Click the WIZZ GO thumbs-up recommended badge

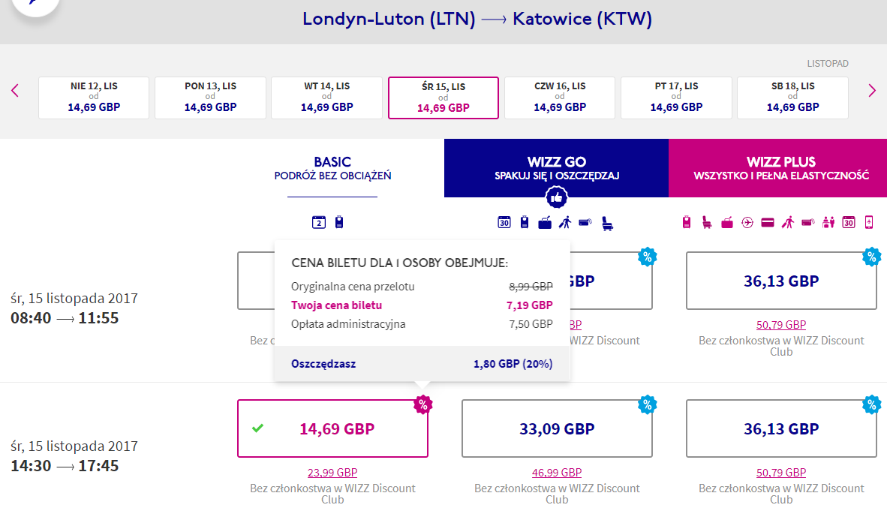(x=557, y=197)
